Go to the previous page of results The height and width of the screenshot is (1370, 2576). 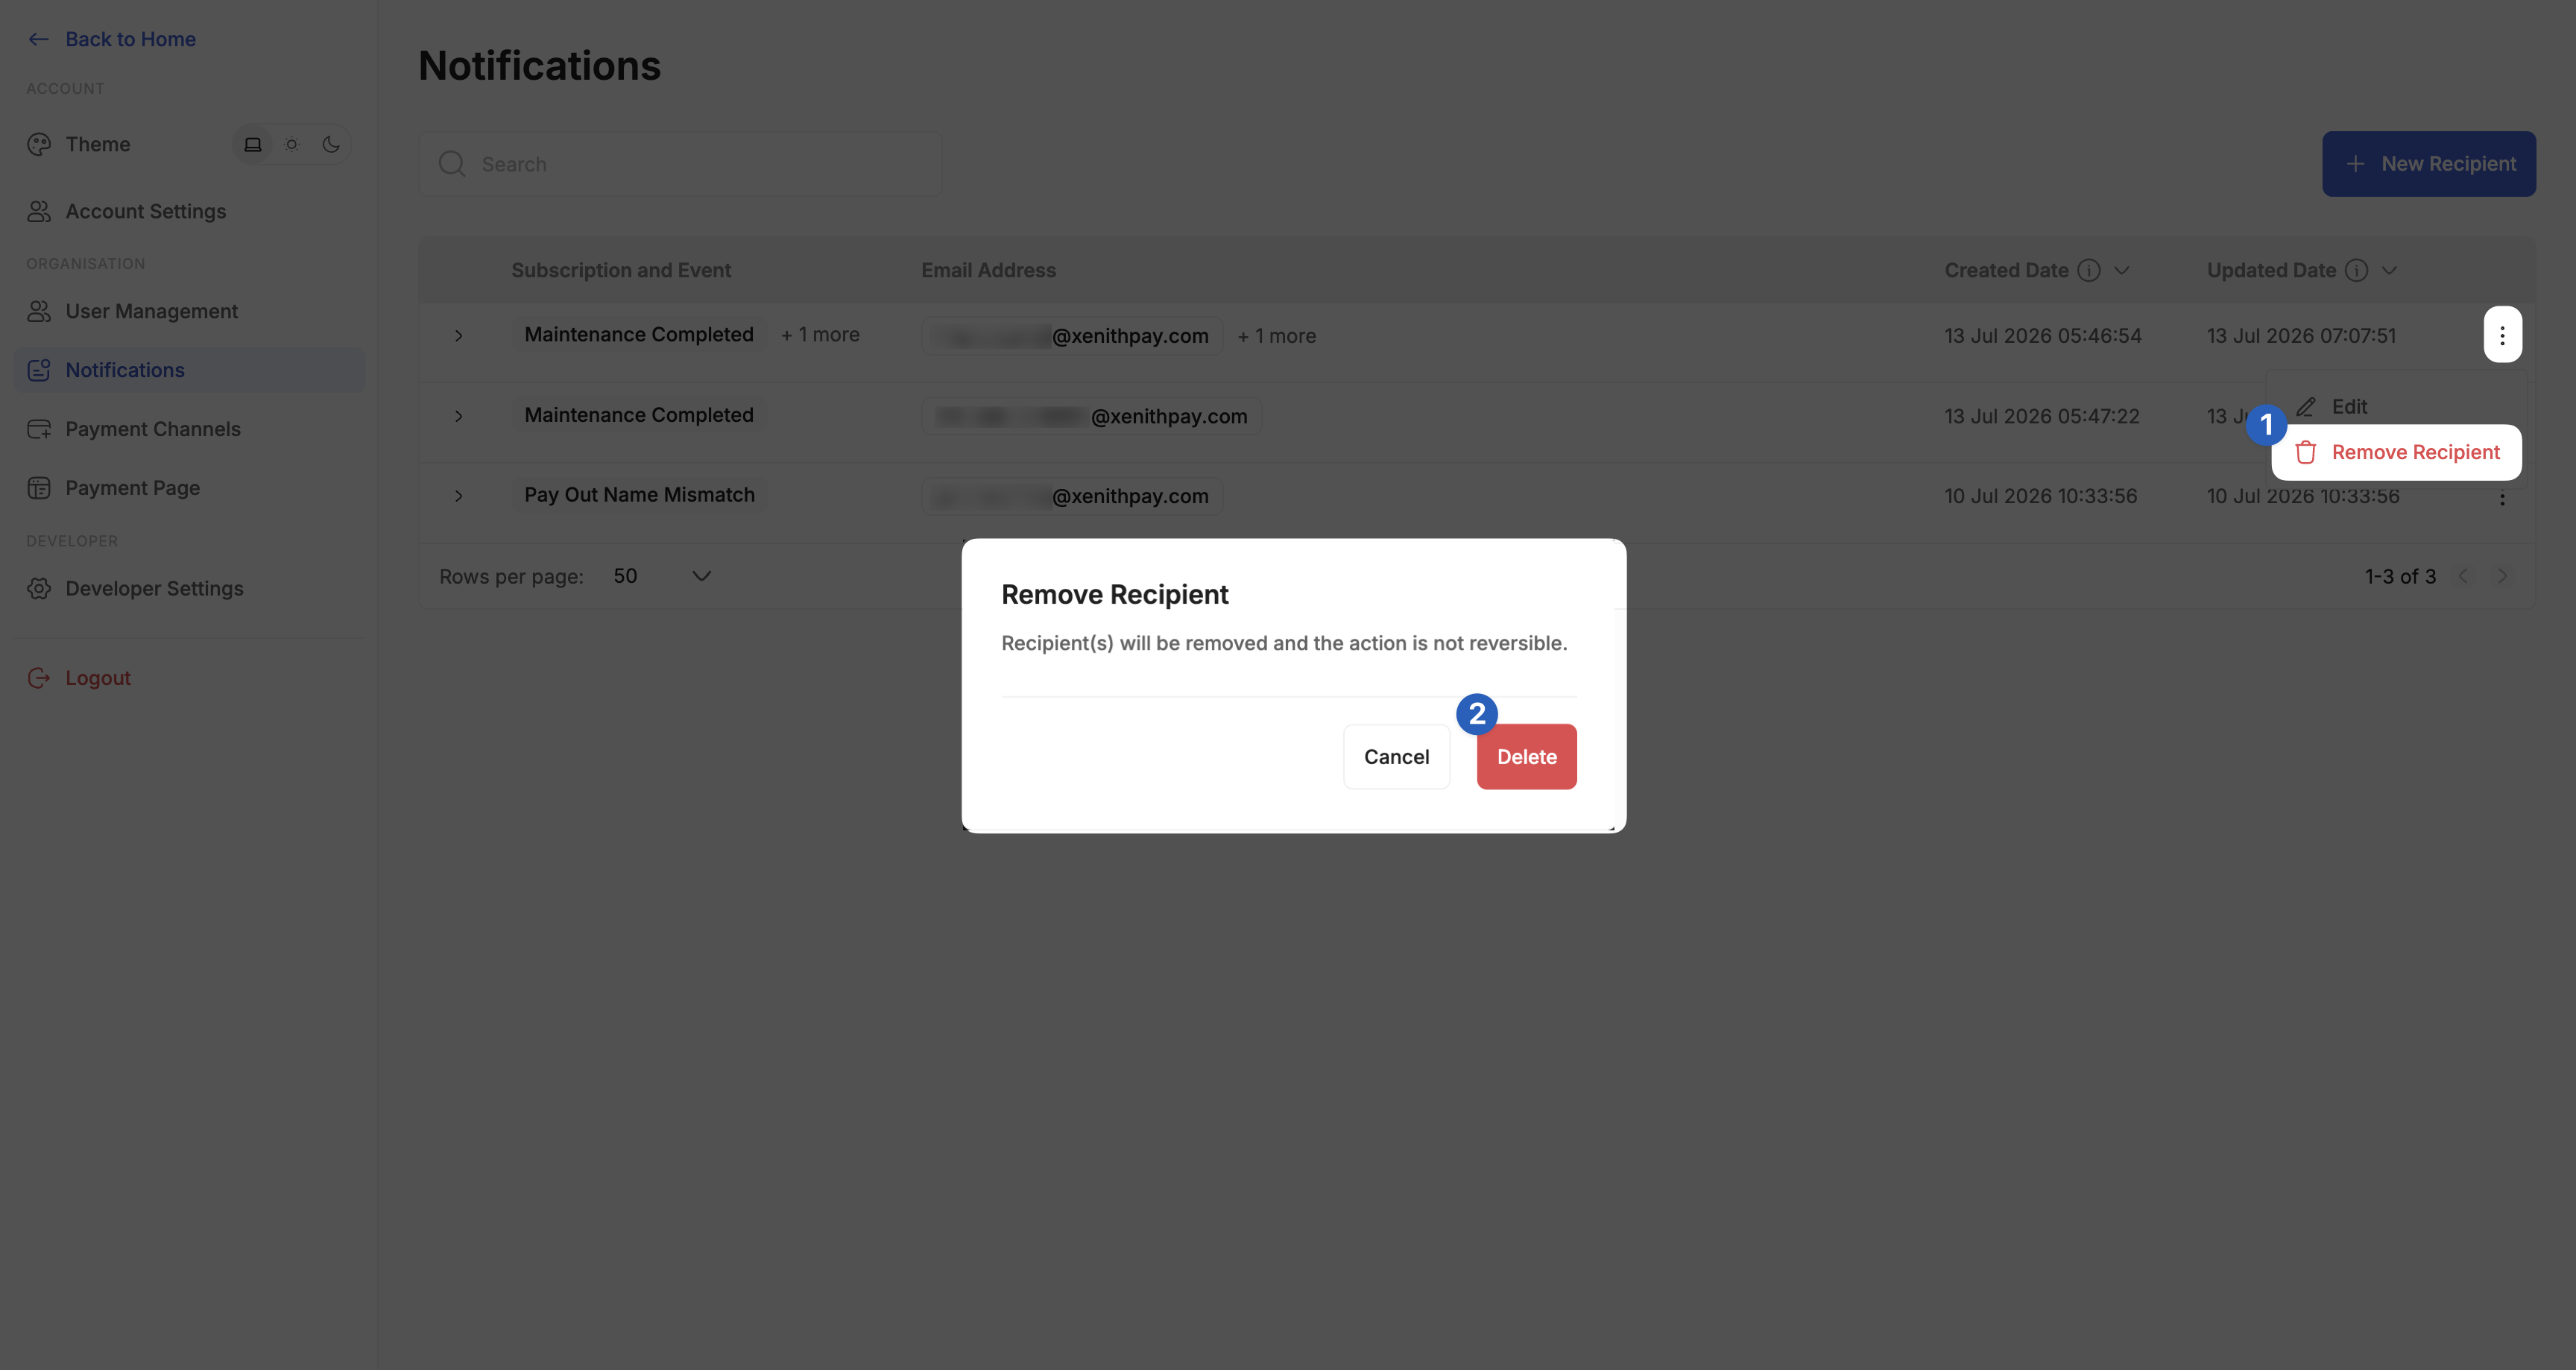pos(2463,576)
